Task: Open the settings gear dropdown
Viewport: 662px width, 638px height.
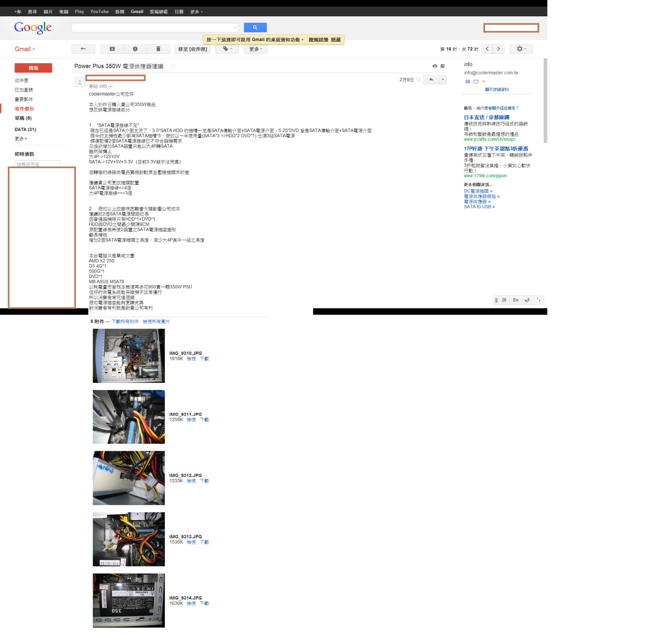Action: 521,49
